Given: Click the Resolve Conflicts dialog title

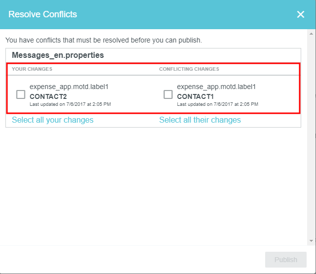Looking at the screenshot, I should pos(43,14).
